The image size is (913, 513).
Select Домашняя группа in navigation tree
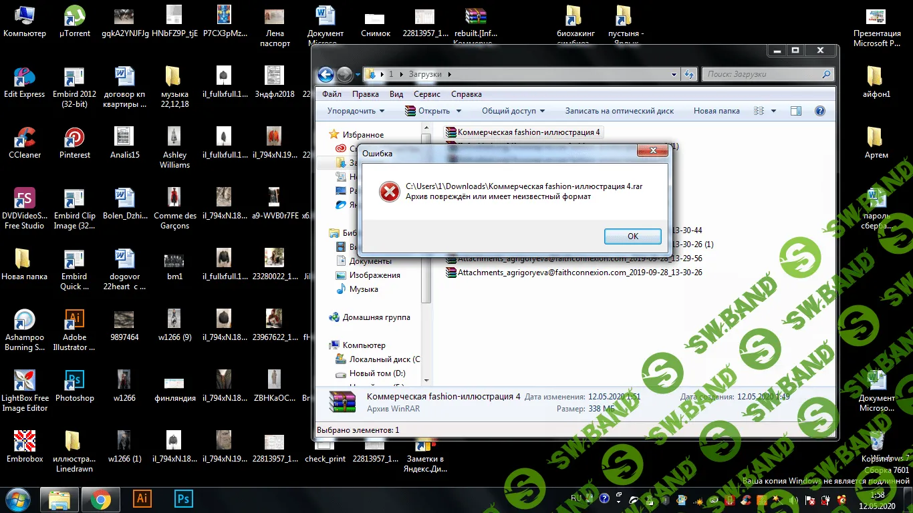pyautogui.click(x=376, y=317)
